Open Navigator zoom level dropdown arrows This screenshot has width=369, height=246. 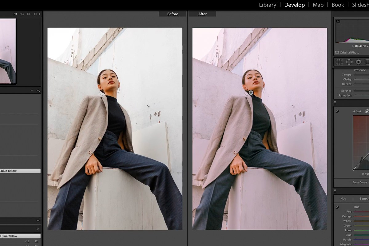click(x=39, y=14)
